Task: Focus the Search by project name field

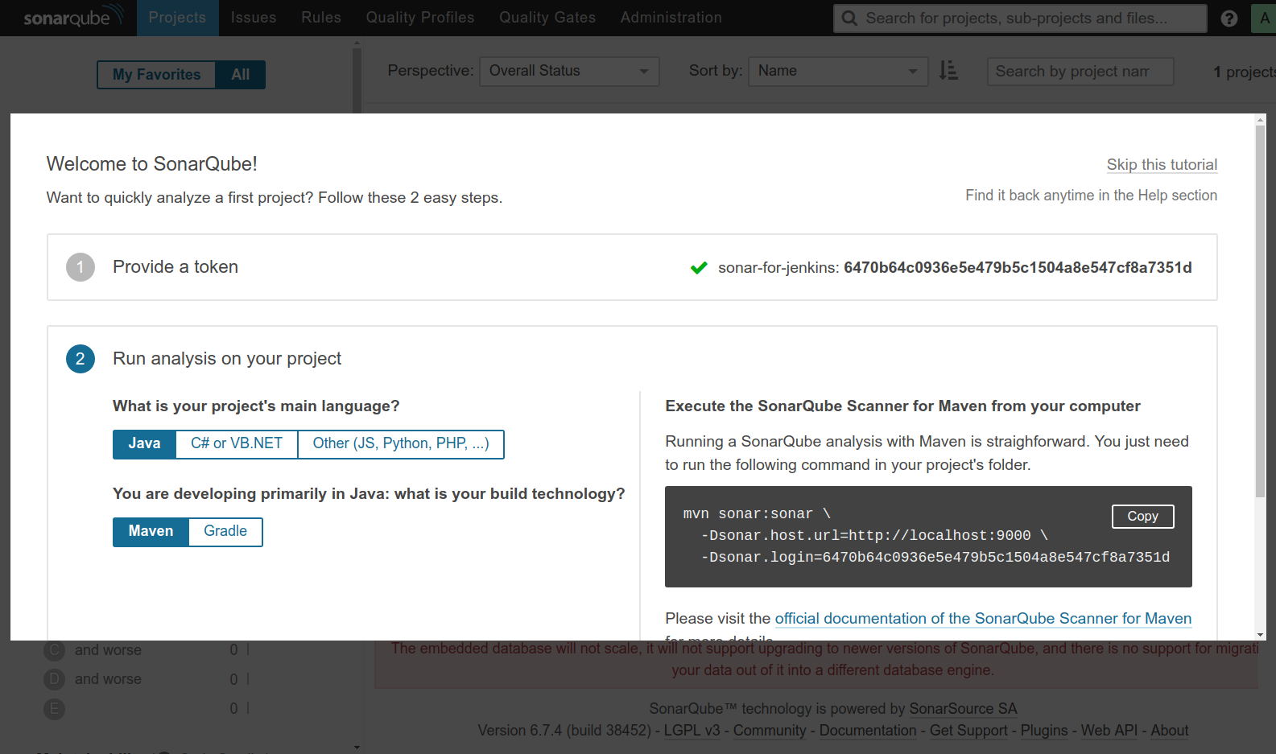Action: coord(1080,72)
